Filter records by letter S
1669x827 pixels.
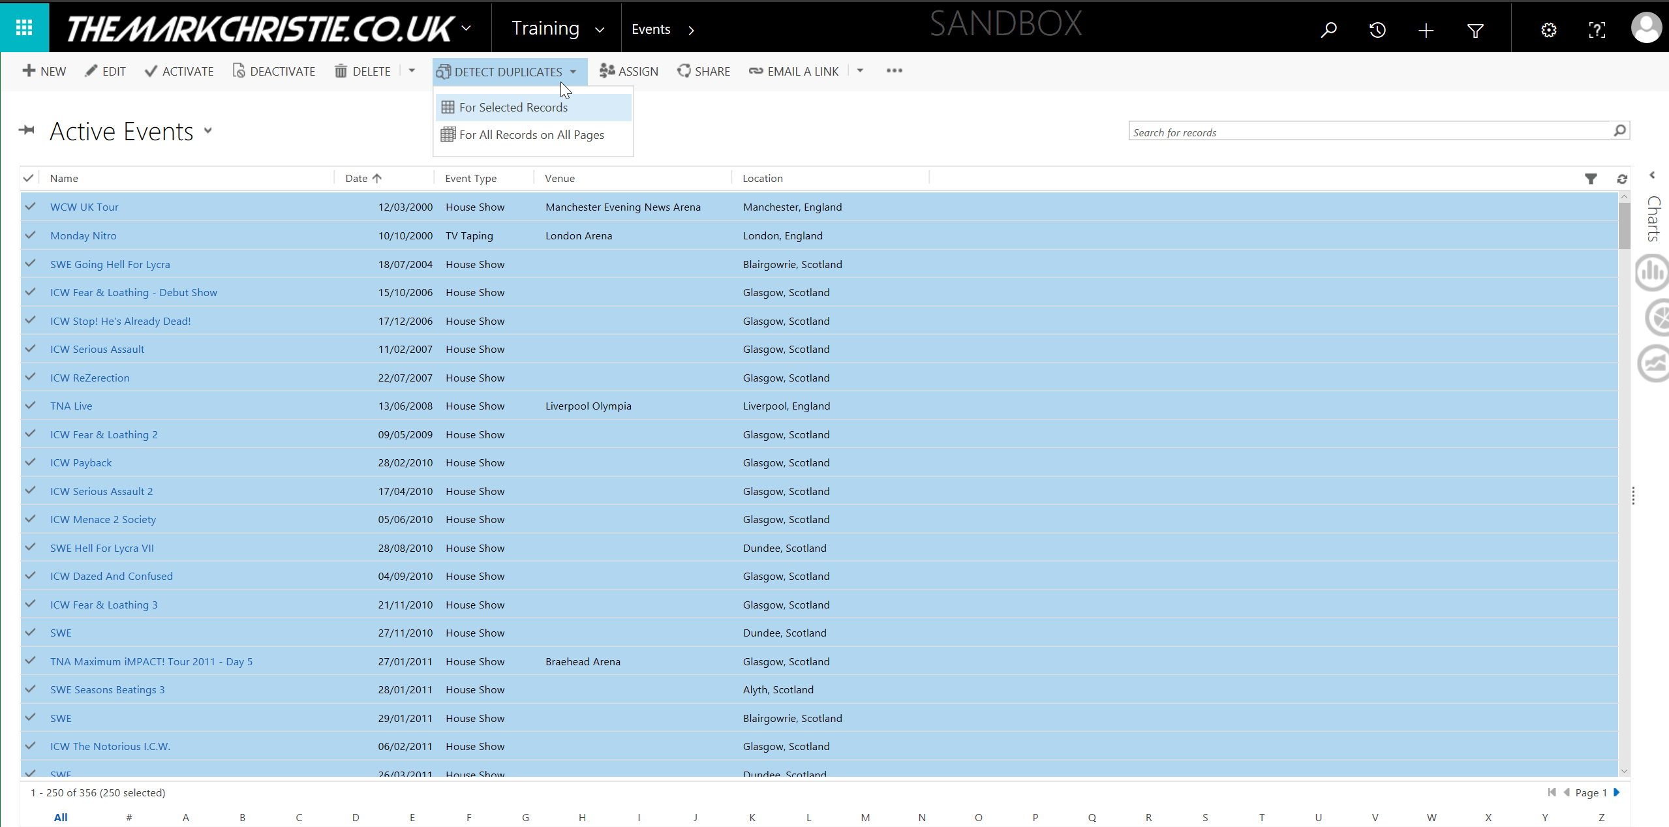pos(1205,817)
